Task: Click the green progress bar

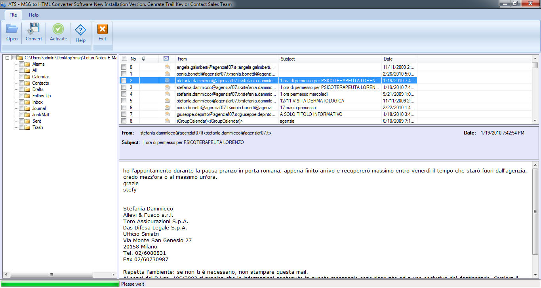Action: click(x=60, y=284)
